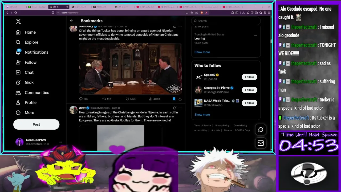Close the active (12) X tab
The height and width of the screenshot is (192, 341).
(67, 7)
